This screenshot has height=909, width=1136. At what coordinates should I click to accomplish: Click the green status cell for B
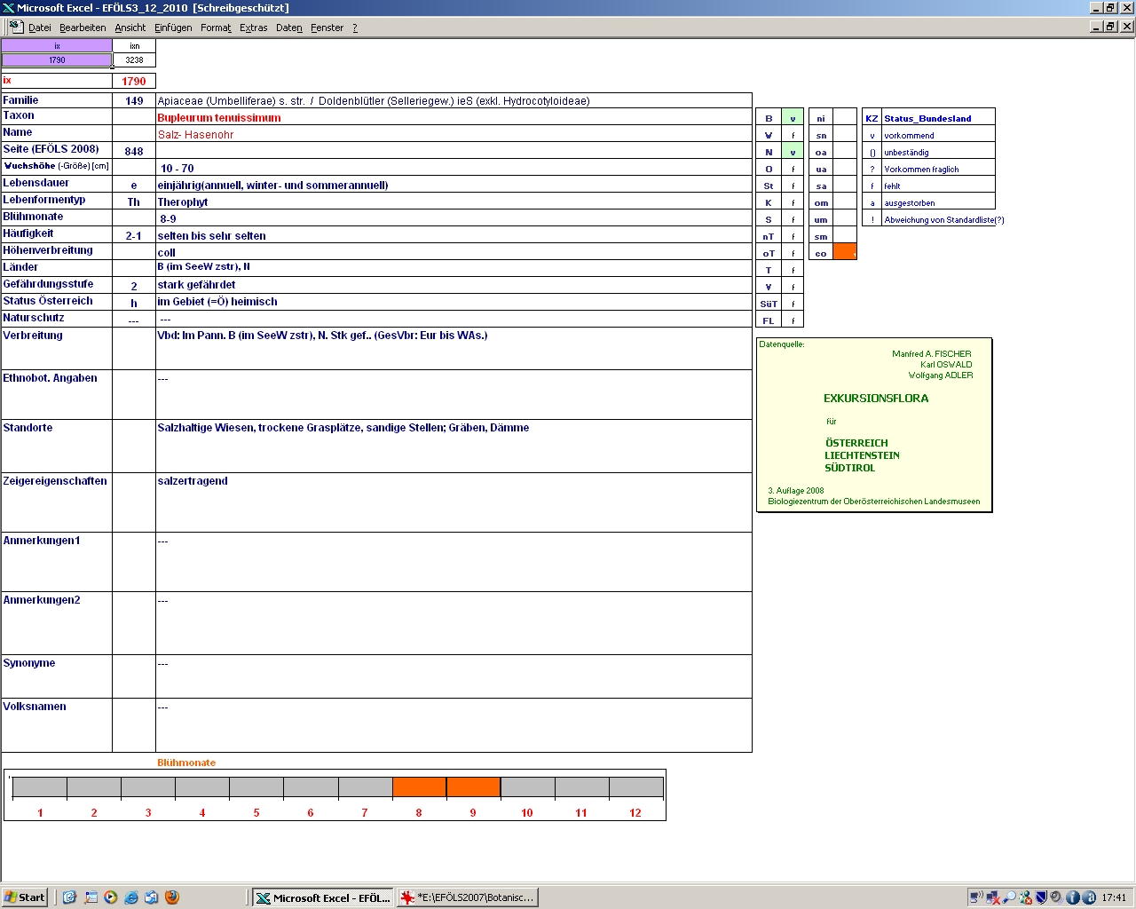[793, 118]
